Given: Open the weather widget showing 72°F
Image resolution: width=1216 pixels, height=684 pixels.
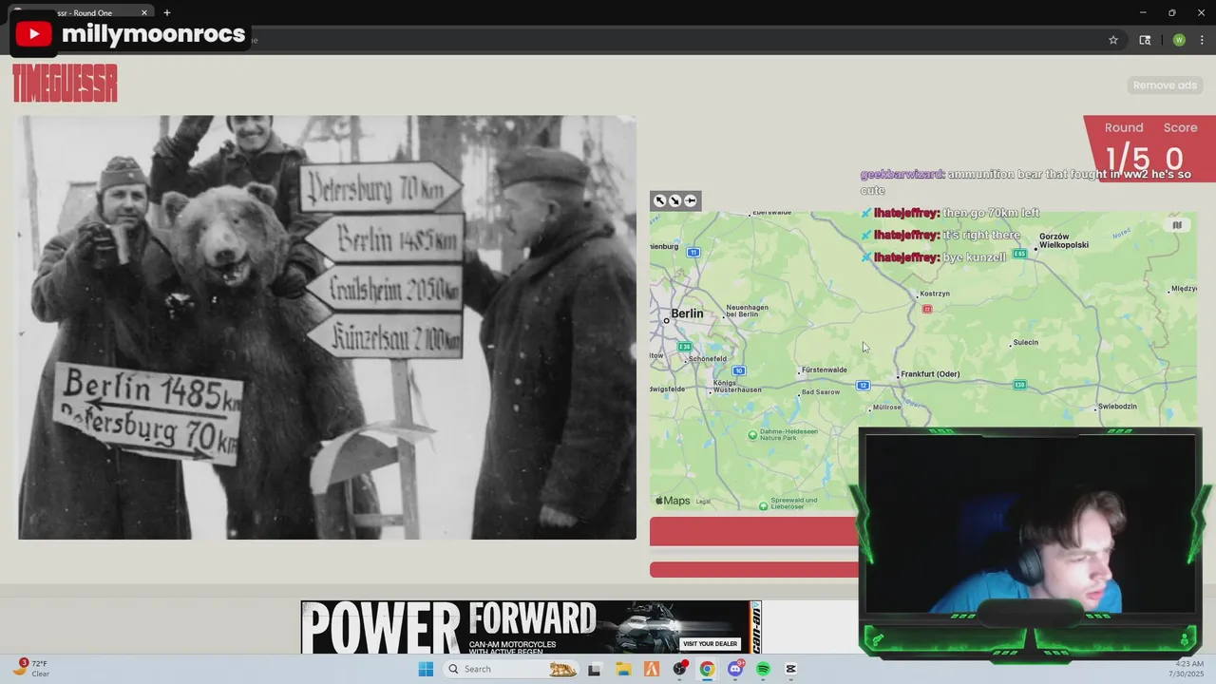Looking at the screenshot, I should coord(32,668).
